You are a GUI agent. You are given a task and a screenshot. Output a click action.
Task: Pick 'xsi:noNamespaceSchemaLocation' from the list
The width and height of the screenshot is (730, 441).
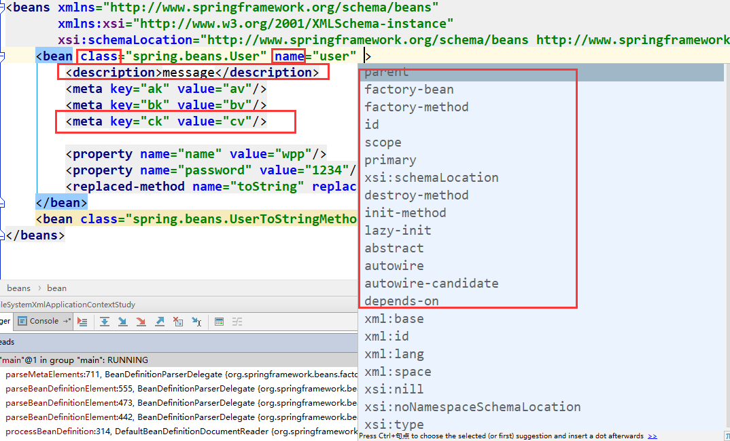tap(541, 407)
